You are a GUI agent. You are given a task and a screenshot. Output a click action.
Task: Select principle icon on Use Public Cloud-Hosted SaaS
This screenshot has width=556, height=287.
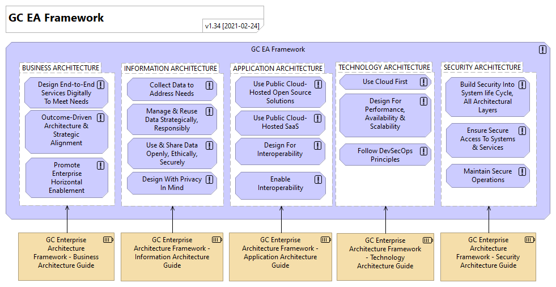click(318, 118)
